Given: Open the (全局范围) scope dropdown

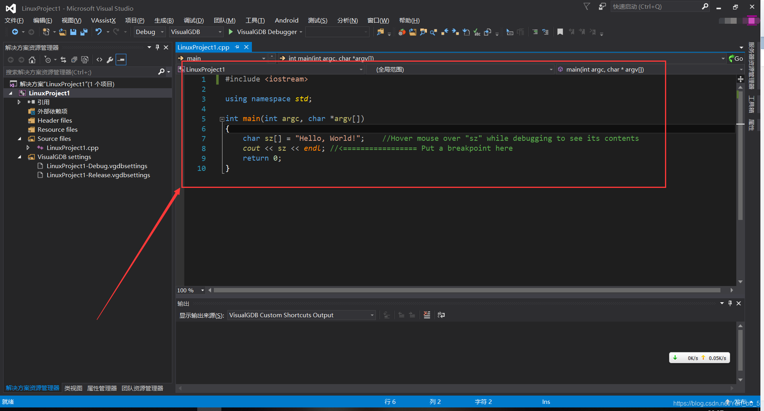Looking at the screenshot, I should point(461,70).
